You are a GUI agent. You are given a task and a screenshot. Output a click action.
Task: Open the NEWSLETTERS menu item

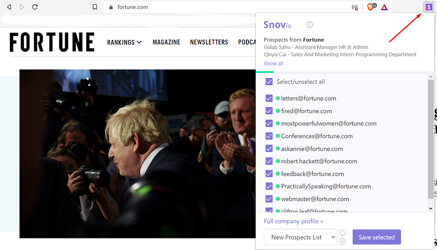(x=209, y=43)
